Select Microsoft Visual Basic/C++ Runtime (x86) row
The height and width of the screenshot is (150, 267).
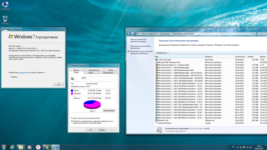[x=211, y=65]
